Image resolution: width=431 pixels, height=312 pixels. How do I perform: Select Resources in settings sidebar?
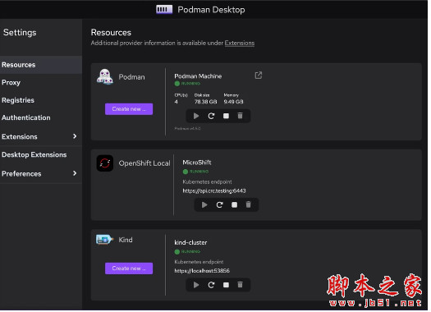tap(41, 65)
